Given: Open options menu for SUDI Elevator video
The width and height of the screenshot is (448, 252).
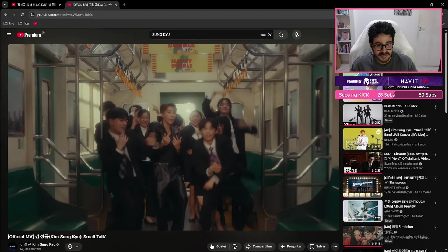Looking at the screenshot, I should 435,154.
